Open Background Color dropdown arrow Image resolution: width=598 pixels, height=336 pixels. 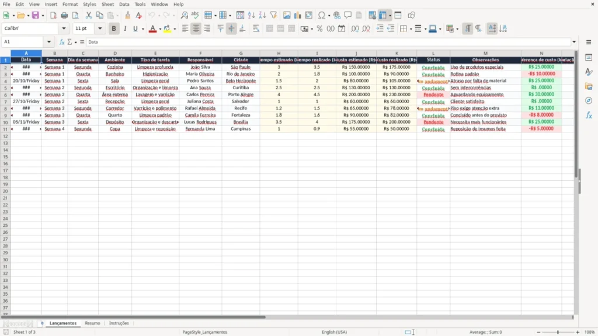pyautogui.click(x=175, y=29)
